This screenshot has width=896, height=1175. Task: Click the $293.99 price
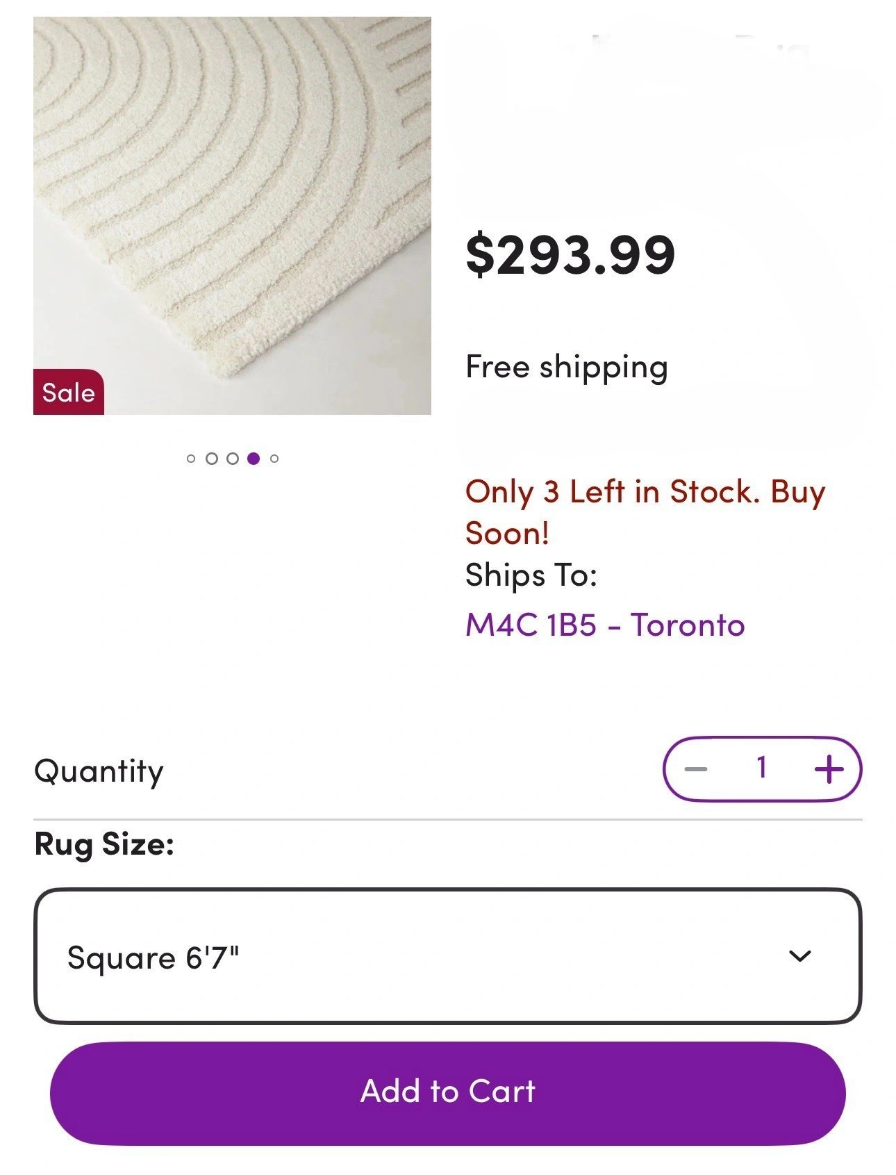(x=570, y=255)
